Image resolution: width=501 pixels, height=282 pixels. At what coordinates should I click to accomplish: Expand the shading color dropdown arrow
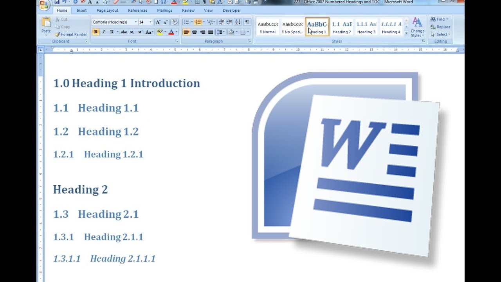click(x=236, y=32)
